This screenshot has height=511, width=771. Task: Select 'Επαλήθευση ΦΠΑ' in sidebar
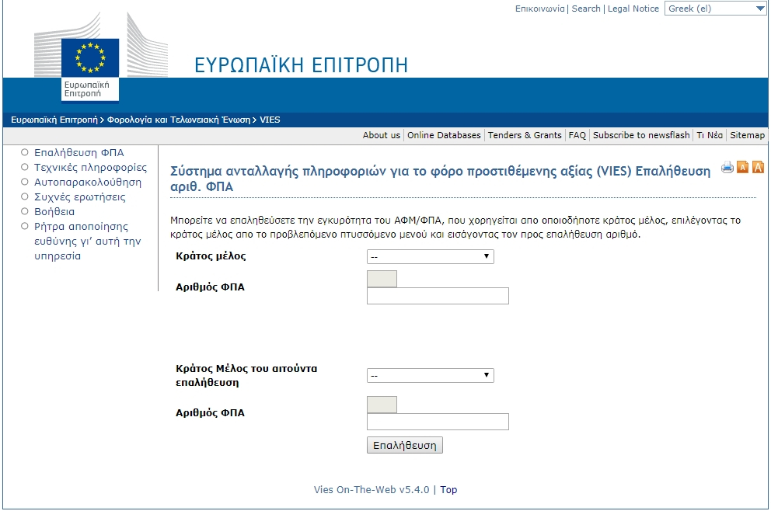point(78,153)
